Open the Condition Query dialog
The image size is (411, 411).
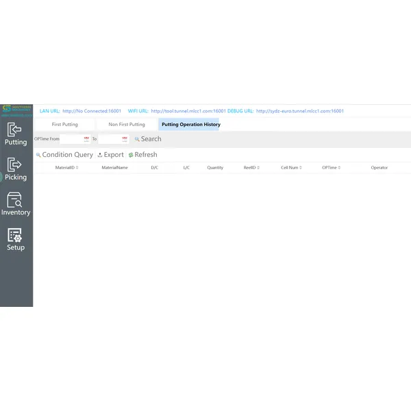64,155
